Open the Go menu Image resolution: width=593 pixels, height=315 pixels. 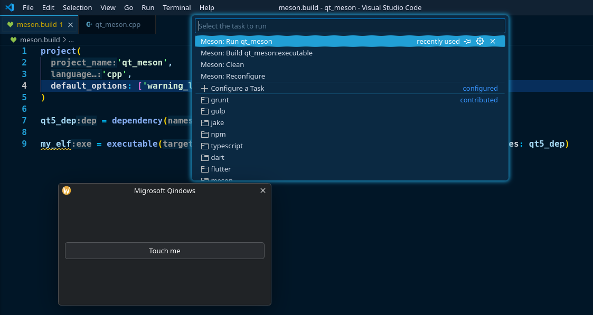click(129, 7)
